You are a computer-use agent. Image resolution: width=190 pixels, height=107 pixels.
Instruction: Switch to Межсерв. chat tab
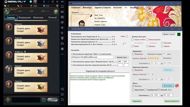pyautogui.click(x=38, y=18)
